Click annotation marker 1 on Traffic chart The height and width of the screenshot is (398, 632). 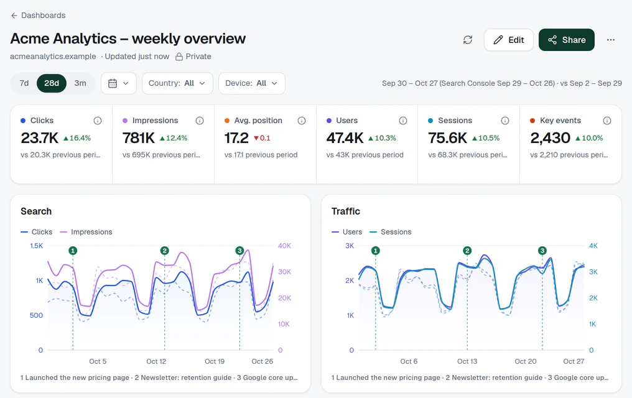coord(376,251)
